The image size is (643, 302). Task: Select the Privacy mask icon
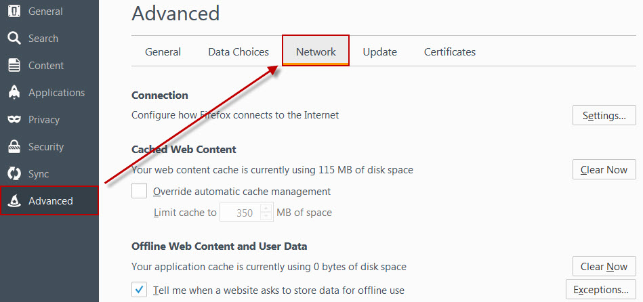pyautogui.click(x=14, y=120)
